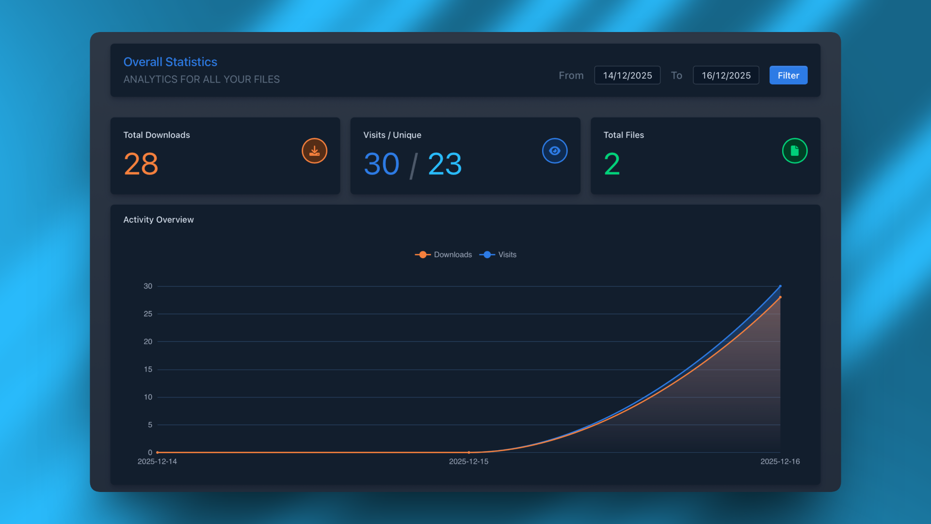Toggle the Downloads legend series

[443, 255]
